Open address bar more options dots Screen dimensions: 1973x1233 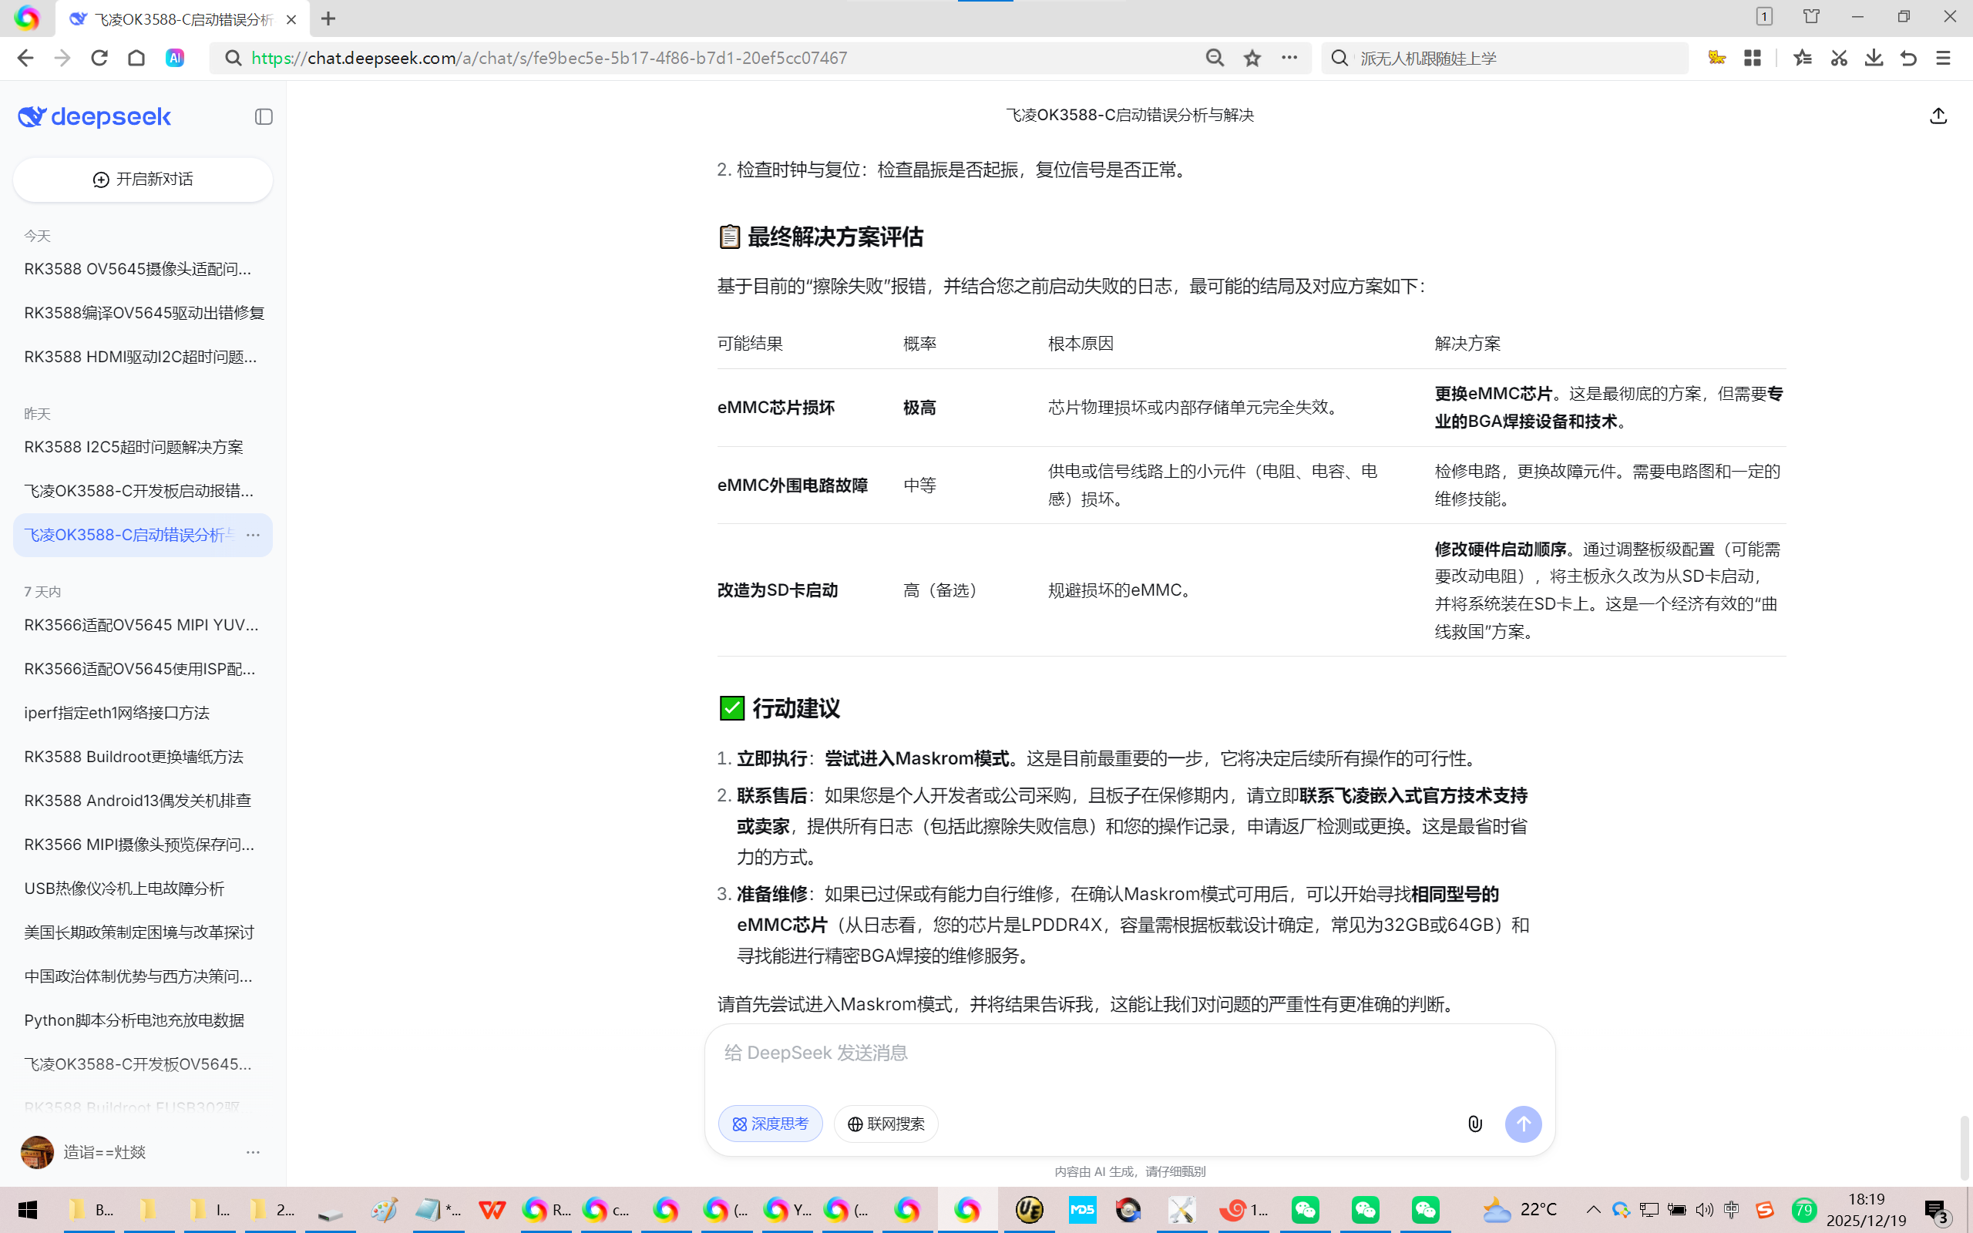coord(1289,58)
